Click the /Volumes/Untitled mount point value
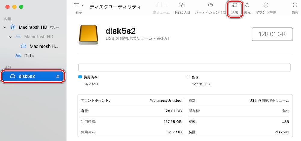The width and height of the screenshot is (301, 141). coord(166,100)
